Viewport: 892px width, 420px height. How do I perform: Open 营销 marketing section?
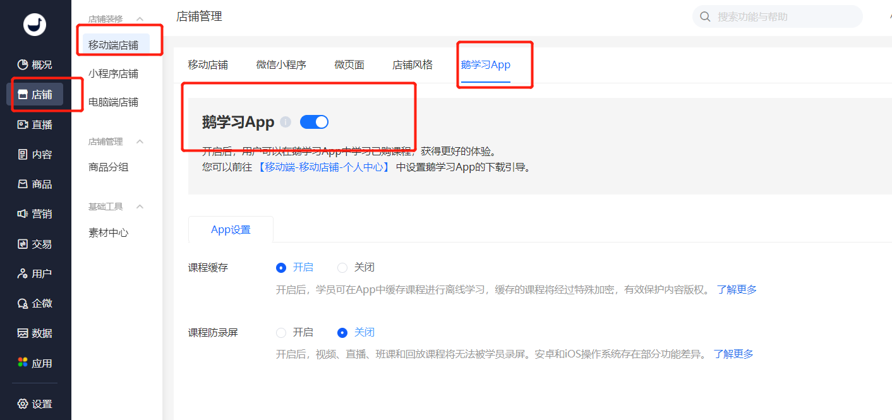click(35, 213)
